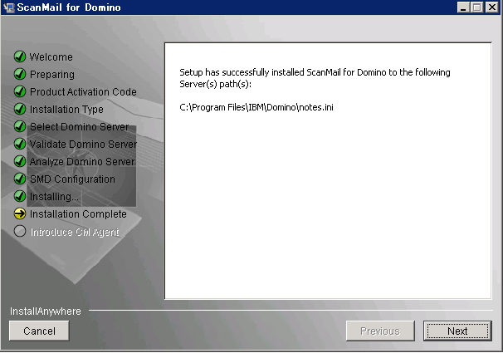Click the checkmark beside Select Domino Server
Viewport: 503px width, 353px height.
20,127
